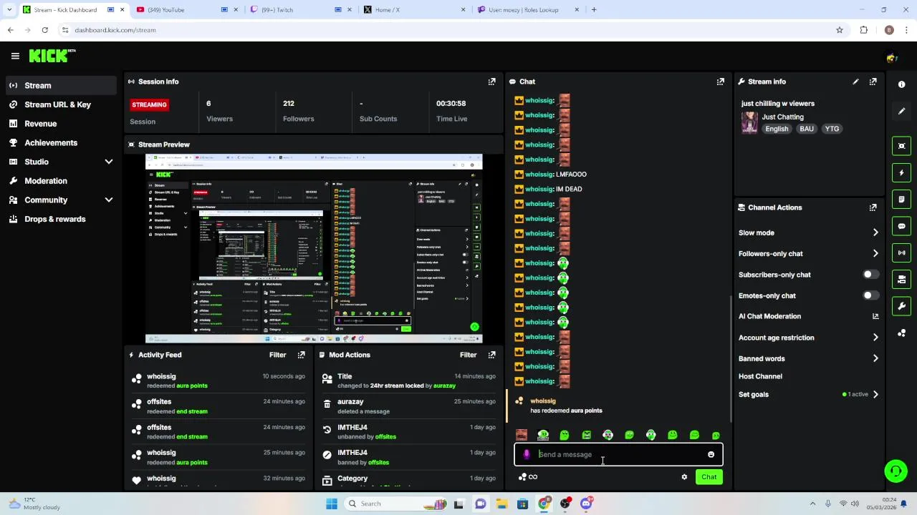917x515 pixels.
Task: Insert the face emote from quick emote row
Action: click(522, 435)
